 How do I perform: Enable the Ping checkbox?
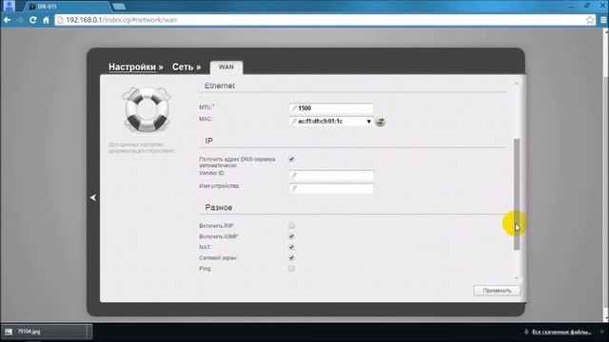point(292,269)
